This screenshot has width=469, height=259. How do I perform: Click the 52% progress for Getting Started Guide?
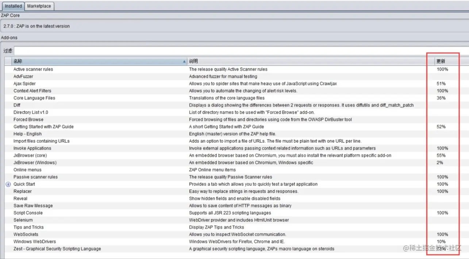click(x=441, y=127)
